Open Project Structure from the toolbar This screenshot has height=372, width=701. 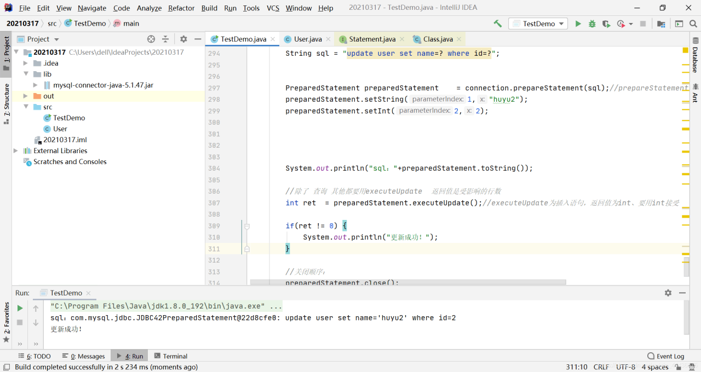coord(661,24)
